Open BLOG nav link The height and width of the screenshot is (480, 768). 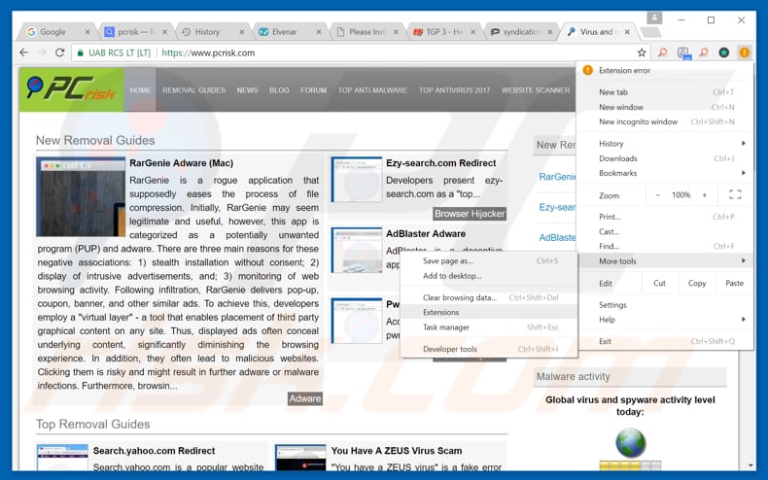pos(279,90)
